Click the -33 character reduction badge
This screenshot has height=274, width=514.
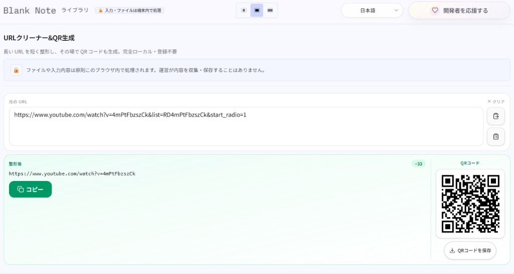pos(419,164)
